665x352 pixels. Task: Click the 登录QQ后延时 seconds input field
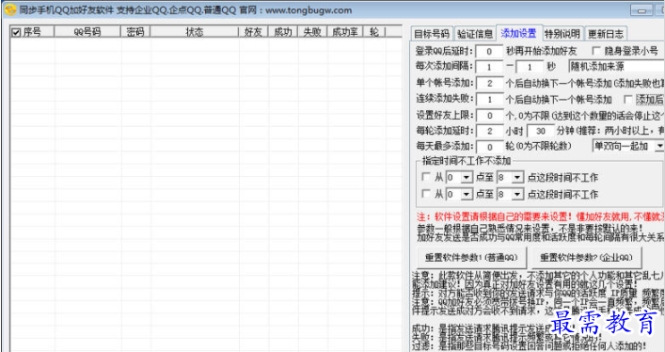point(489,52)
